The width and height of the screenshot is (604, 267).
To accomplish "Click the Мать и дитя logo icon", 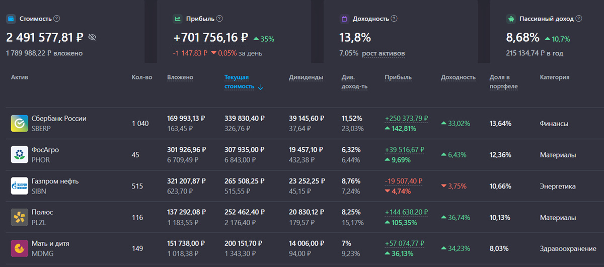I will point(19,248).
